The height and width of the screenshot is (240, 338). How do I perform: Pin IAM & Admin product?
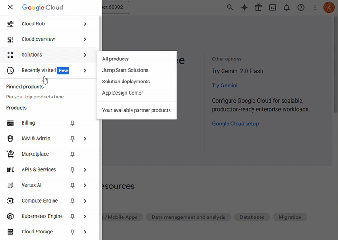[x=72, y=139]
